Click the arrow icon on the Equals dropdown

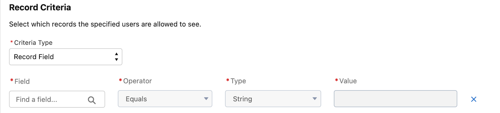206,99
